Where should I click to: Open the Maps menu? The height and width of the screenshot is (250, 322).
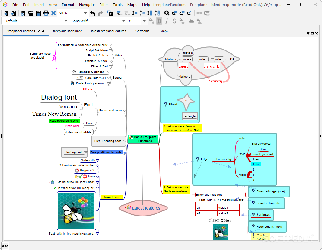[132, 5]
